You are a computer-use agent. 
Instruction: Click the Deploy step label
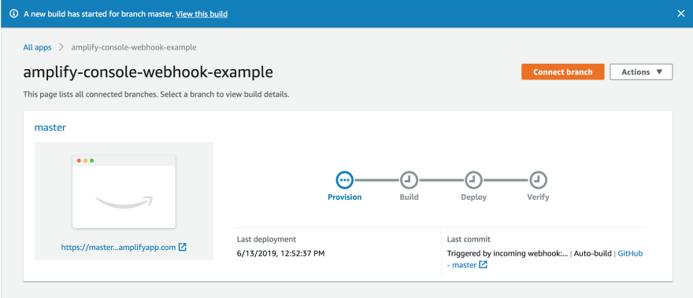[473, 197]
